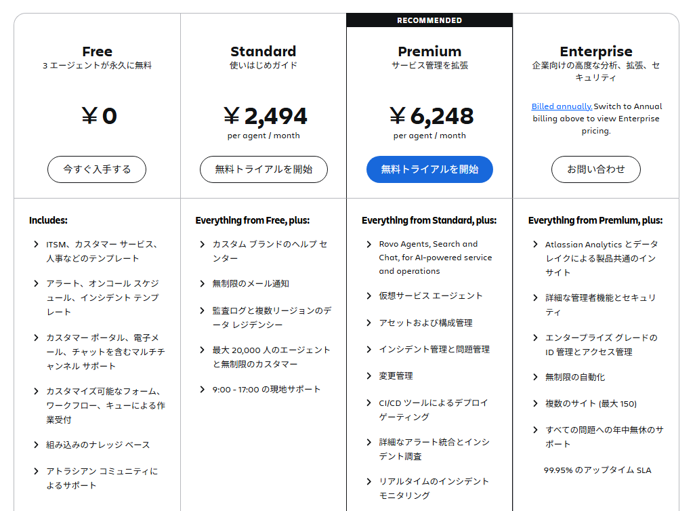The height and width of the screenshot is (511, 695).
Task: Click the お問い合わせ button for Enterprise
Action: (595, 169)
